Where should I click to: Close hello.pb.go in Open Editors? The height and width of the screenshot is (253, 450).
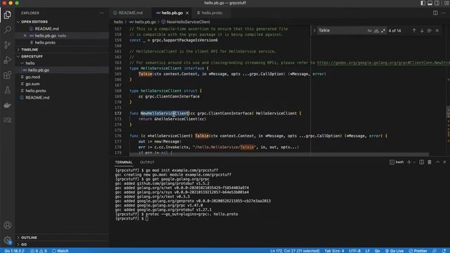tap(25, 36)
